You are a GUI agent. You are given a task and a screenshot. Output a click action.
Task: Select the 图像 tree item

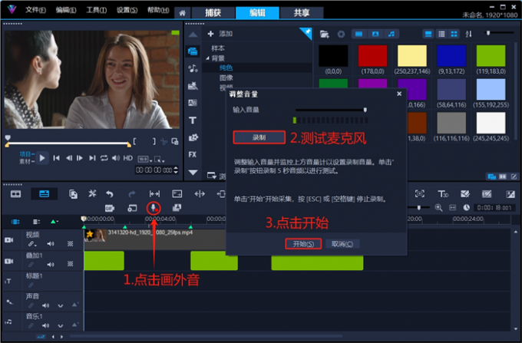click(x=226, y=78)
